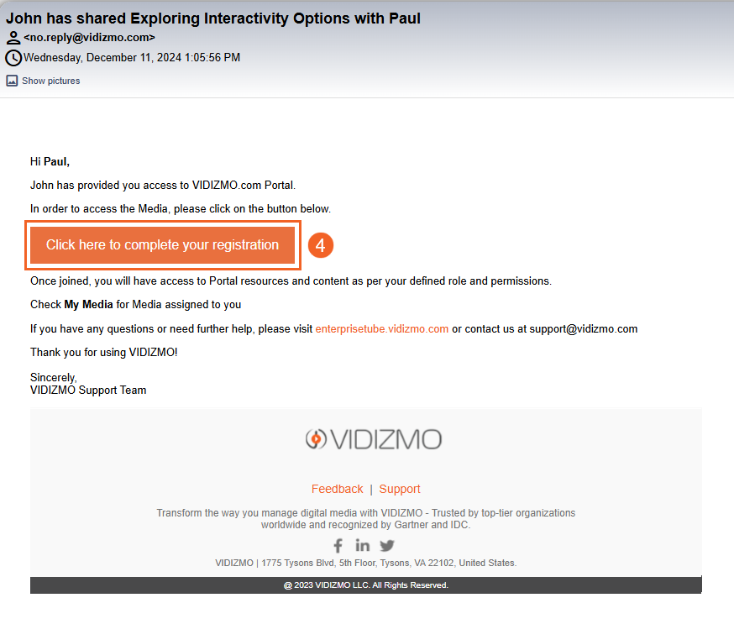Image resolution: width=734 pixels, height=624 pixels.
Task: Click the sender person icon
Action: point(13,38)
